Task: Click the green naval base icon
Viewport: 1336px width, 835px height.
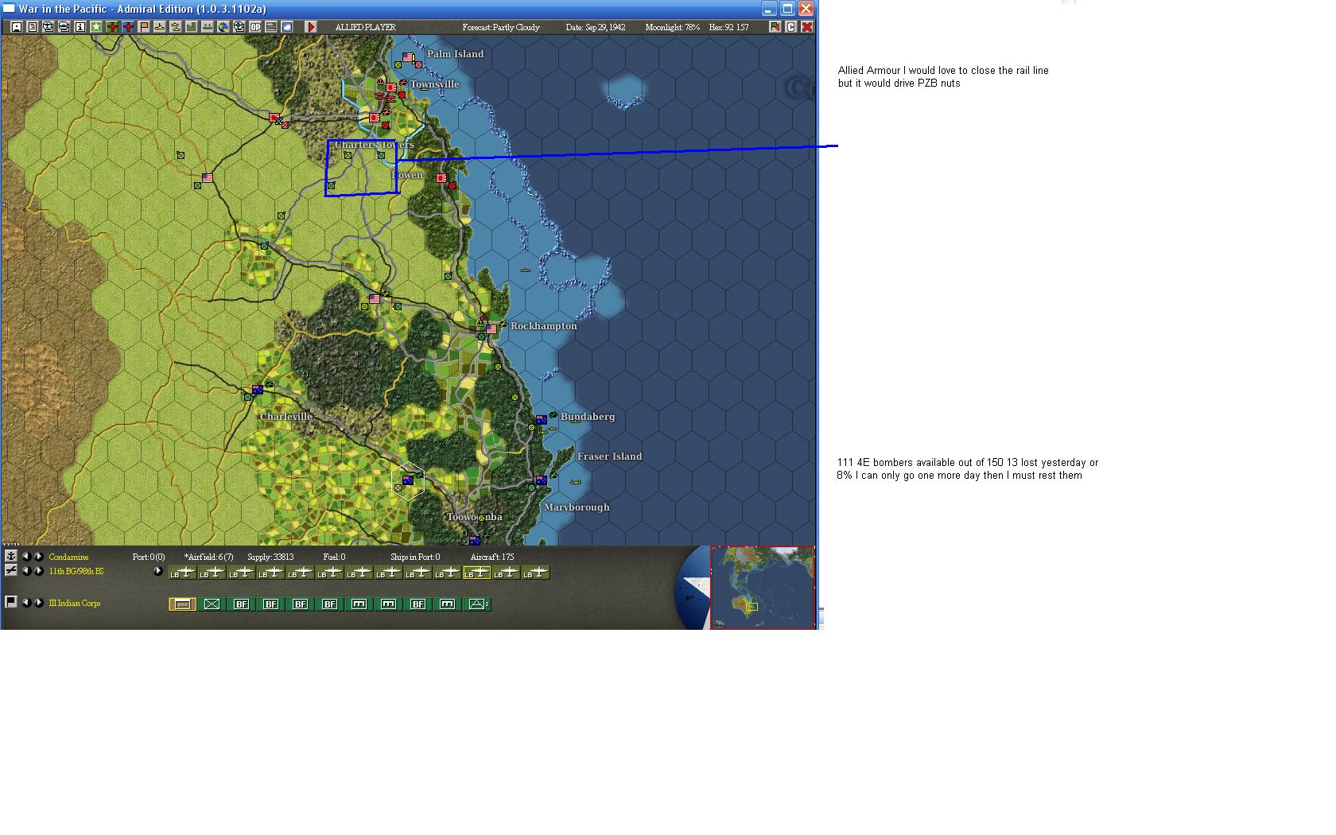Action: click(x=207, y=27)
